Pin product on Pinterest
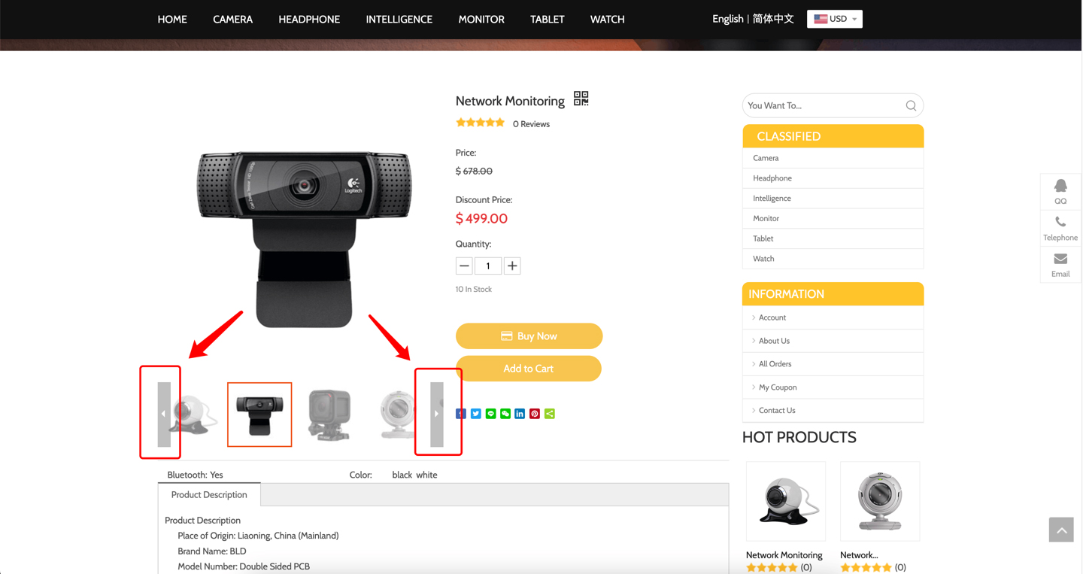This screenshot has width=1083, height=574. tap(535, 414)
